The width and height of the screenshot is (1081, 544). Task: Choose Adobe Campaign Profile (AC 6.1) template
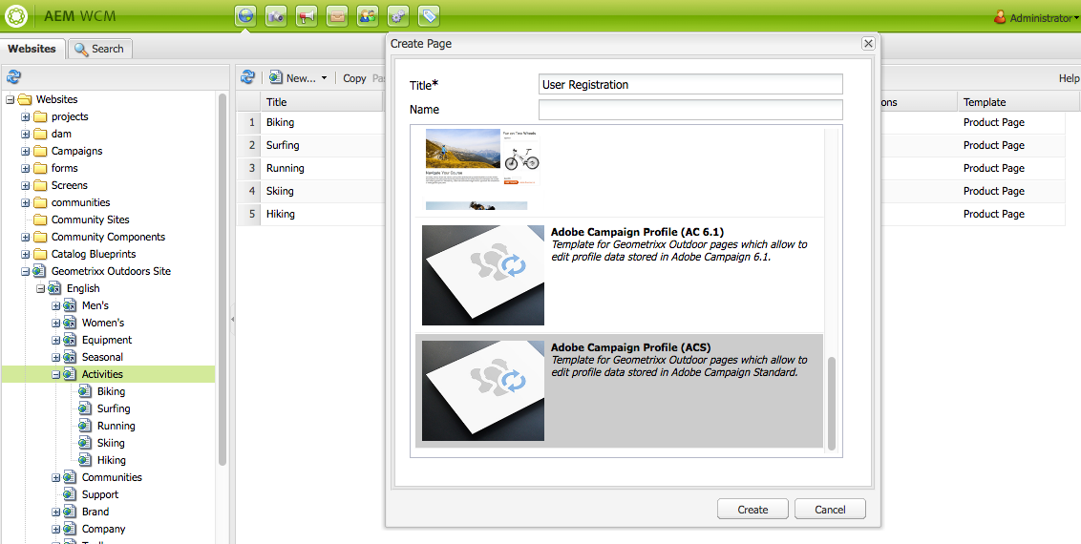pyautogui.click(x=619, y=276)
